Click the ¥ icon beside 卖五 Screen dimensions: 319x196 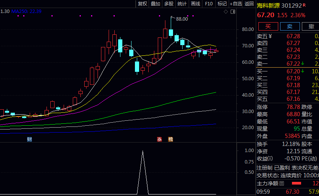coord(270,36)
